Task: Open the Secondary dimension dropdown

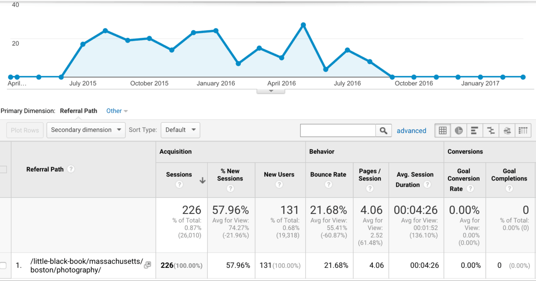Action: [x=86, y=130]
